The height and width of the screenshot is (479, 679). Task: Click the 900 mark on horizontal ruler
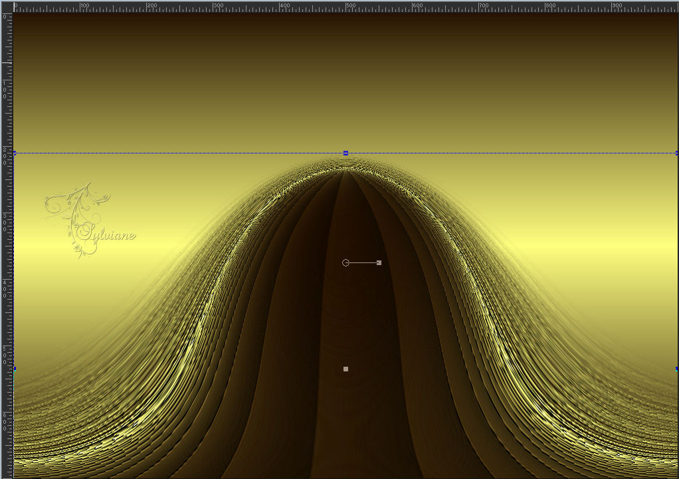(x=616, y=5)
